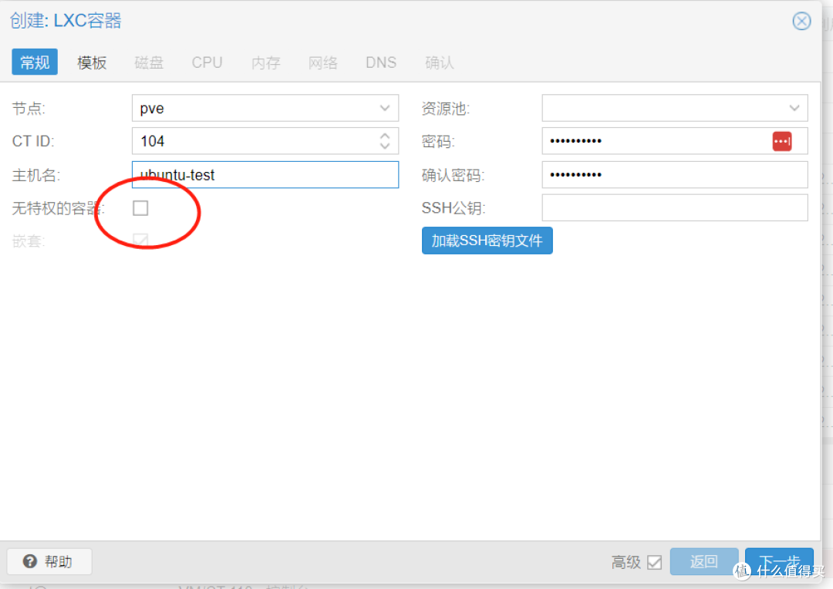833x589 pixels.
Task: Switch to the 模板 tab
Action: [91, 62]
